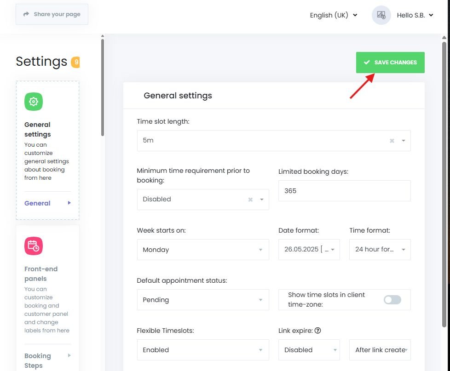Open the English (UK) language selector

pos(333,15)
